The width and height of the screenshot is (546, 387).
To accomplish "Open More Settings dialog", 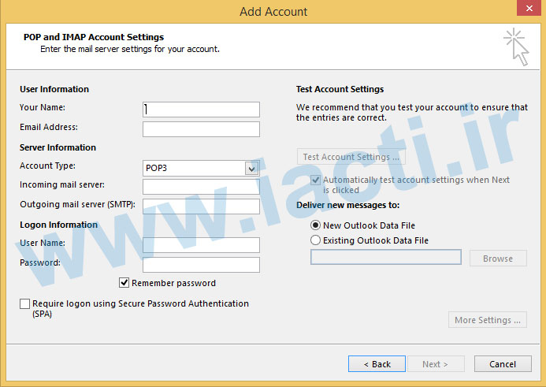I will (x=487, y=320).
